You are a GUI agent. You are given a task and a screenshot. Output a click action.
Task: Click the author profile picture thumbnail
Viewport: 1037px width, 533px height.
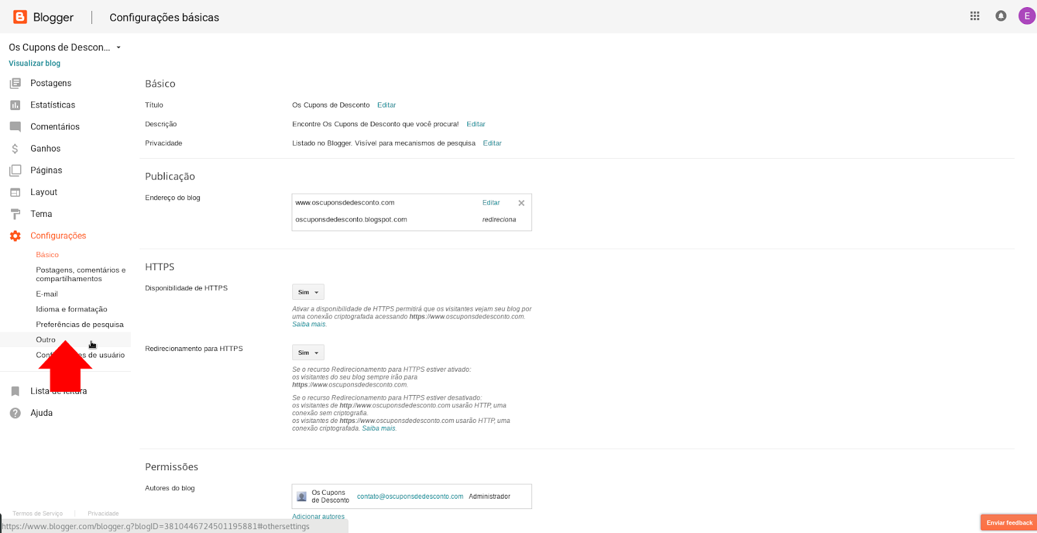coord(301,497)
